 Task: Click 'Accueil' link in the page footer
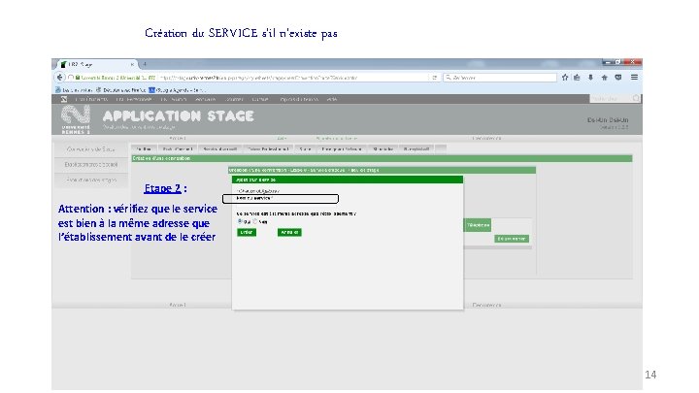pos(178,306)
